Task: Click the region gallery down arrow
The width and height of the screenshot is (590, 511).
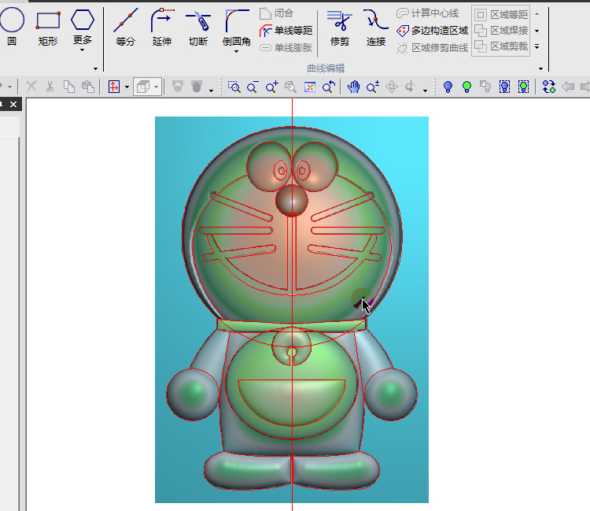Action: coord(537,31)
